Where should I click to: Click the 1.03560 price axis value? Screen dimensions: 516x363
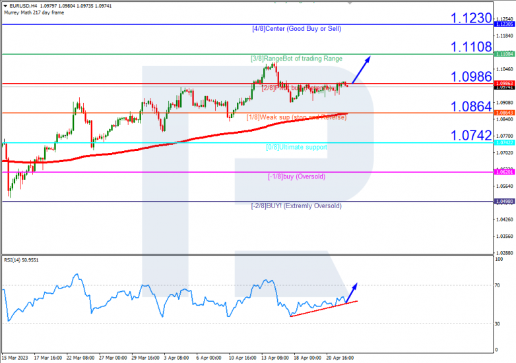pyautogui.click(x=505, y=237)
